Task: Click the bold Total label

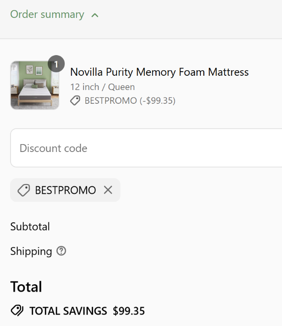Action: tap(26, 287)
